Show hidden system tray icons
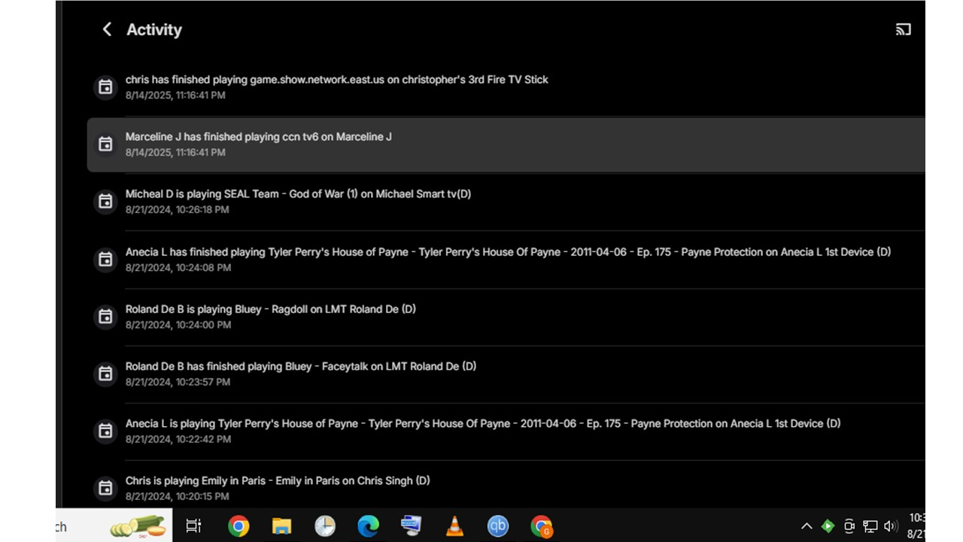Image resolution: width=963 pixels, height=542 pixels. [807, 526]
